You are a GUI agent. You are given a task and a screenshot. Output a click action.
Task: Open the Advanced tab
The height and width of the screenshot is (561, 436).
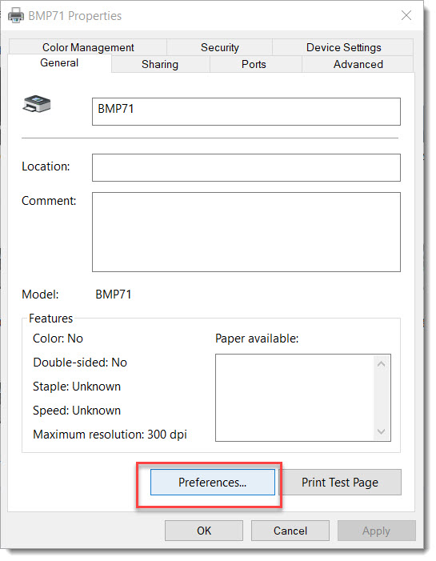358,64
